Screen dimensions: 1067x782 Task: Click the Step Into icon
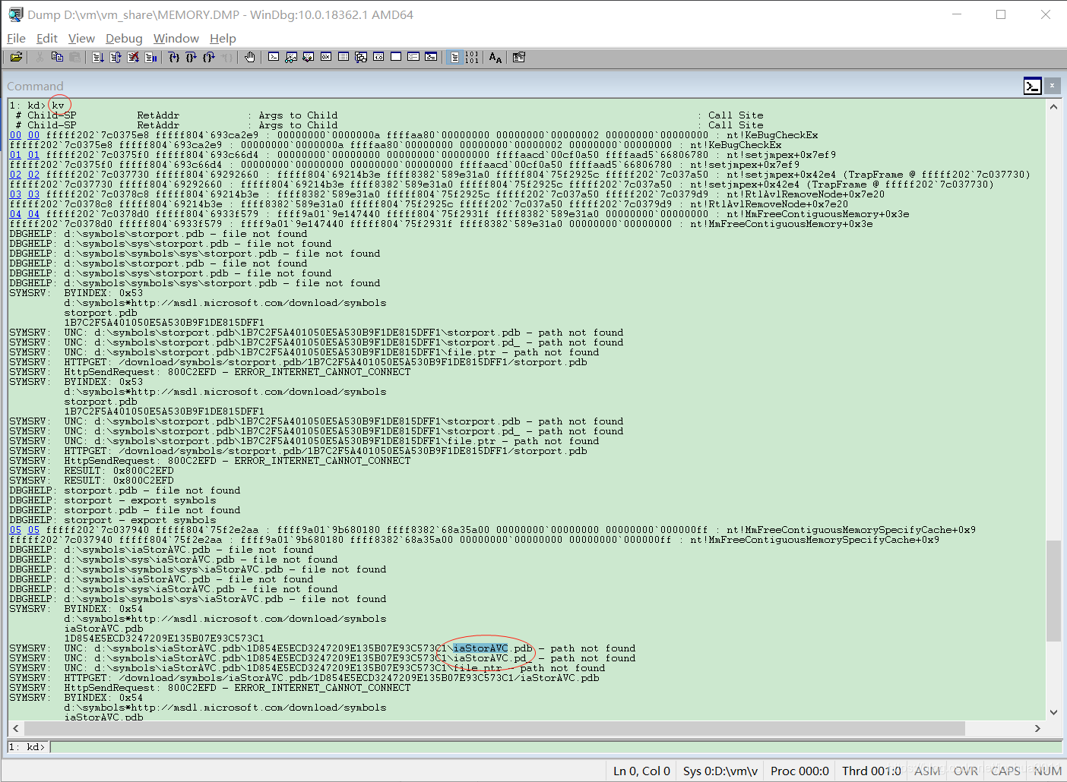174,57
